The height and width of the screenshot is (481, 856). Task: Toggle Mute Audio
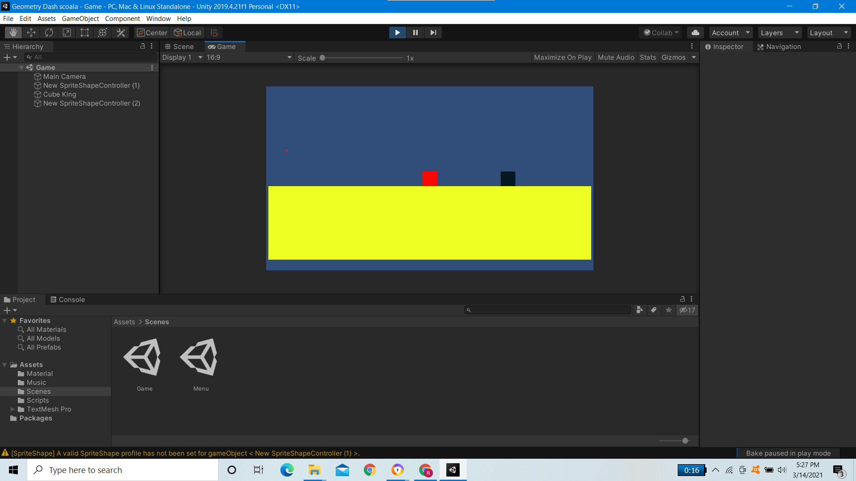click(x=616, y=57)
